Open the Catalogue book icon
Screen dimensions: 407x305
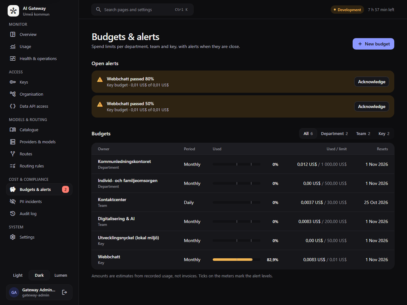[x=13, y=130]
